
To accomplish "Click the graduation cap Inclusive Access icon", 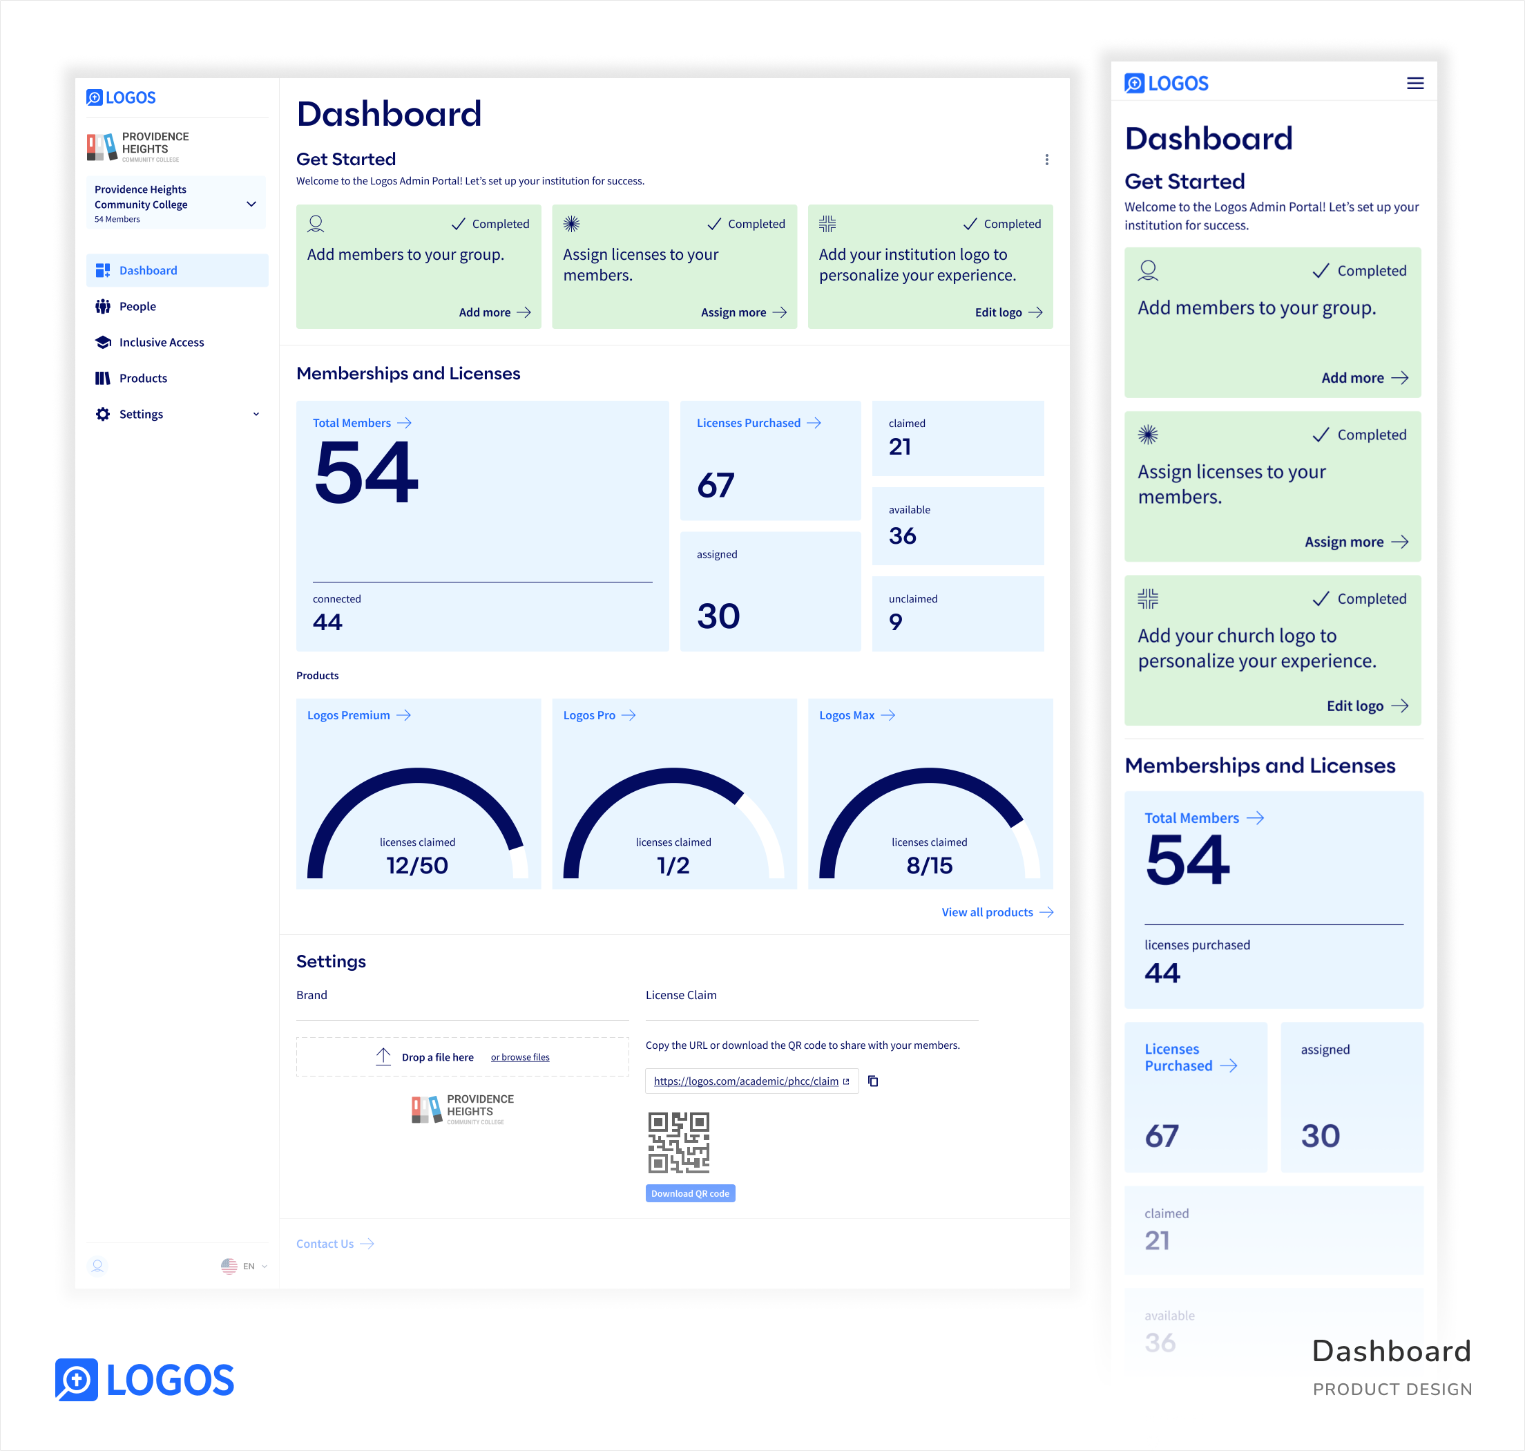I will click(x=103, y=342).
